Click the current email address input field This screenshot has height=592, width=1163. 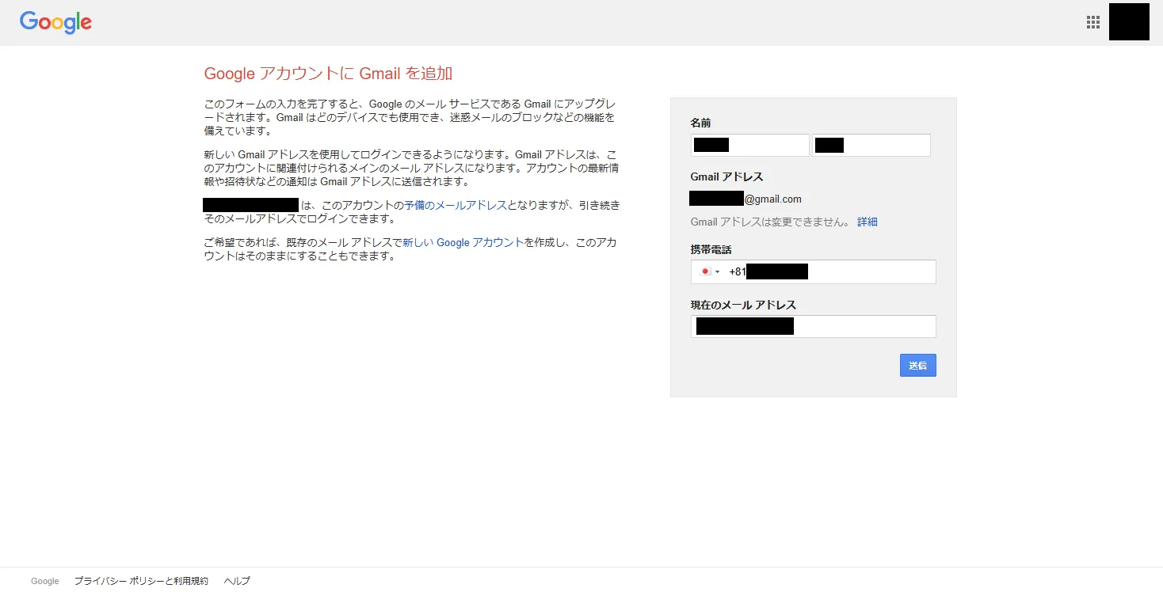[813, 326]
